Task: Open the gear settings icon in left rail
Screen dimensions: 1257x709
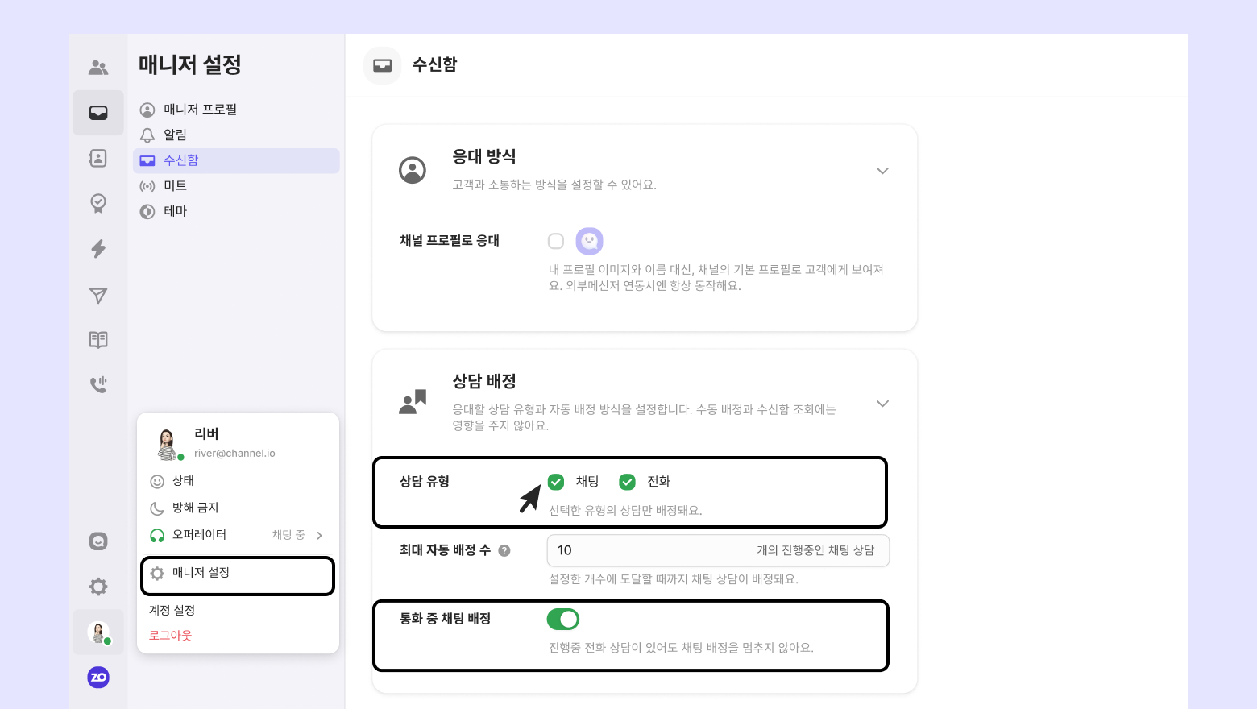Action: point(98,587)
